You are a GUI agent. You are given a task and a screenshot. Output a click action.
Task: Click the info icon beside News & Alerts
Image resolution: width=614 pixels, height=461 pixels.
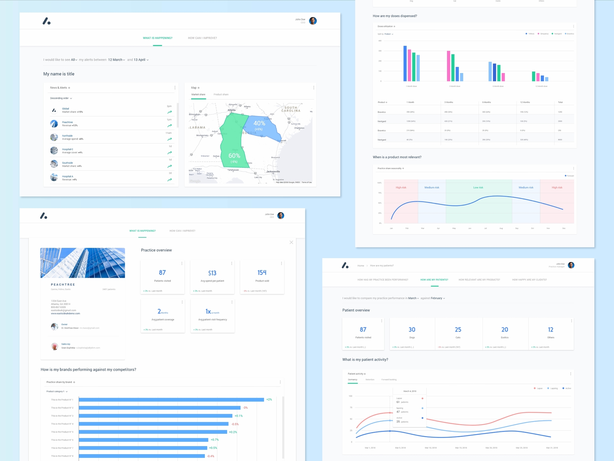(x=69, y=88)
